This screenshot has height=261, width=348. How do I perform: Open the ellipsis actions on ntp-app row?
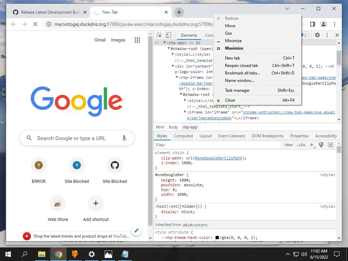click(157, 42)
